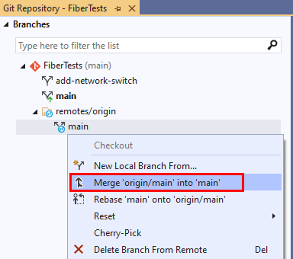This screenshot has height=259, width=293.
Task: Click the add-network-switch branch icon
Action: click(x=47, y=81)
